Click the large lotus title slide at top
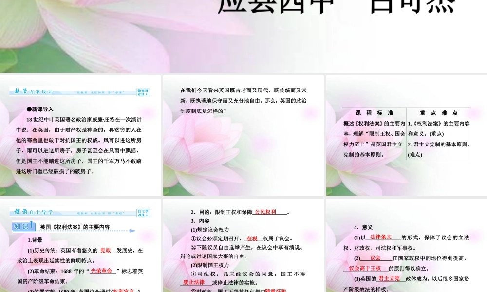This screenshot has height=292, width=487. click(x=243, y=36)
